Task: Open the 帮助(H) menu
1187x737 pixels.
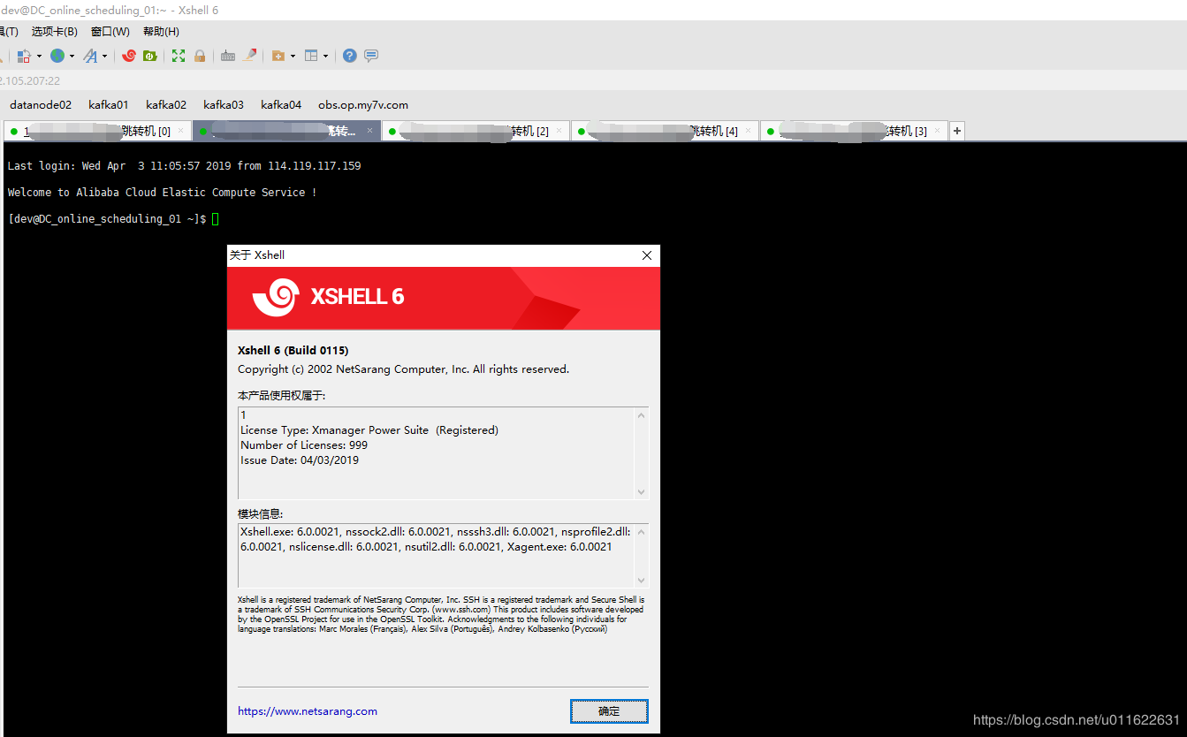Action: coord(159,31)
